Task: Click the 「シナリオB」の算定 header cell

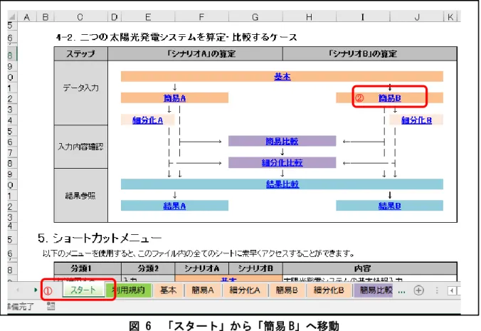Action: pyautogui.click(x=370, y=53)
